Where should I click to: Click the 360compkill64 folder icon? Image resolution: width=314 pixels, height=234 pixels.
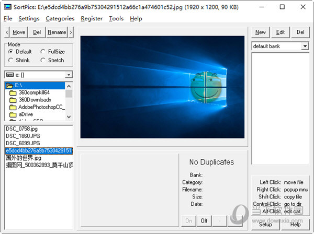13,93
